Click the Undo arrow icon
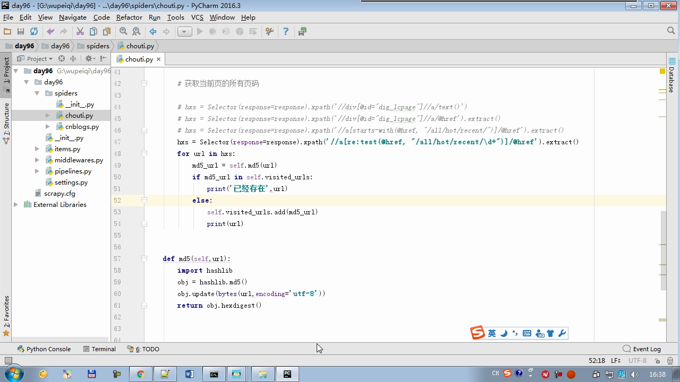Screen dimensions: 680x382 click(50, 31)
